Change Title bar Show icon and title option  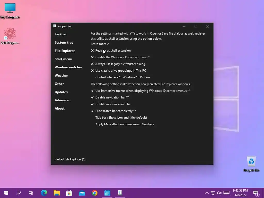[121, 118]
